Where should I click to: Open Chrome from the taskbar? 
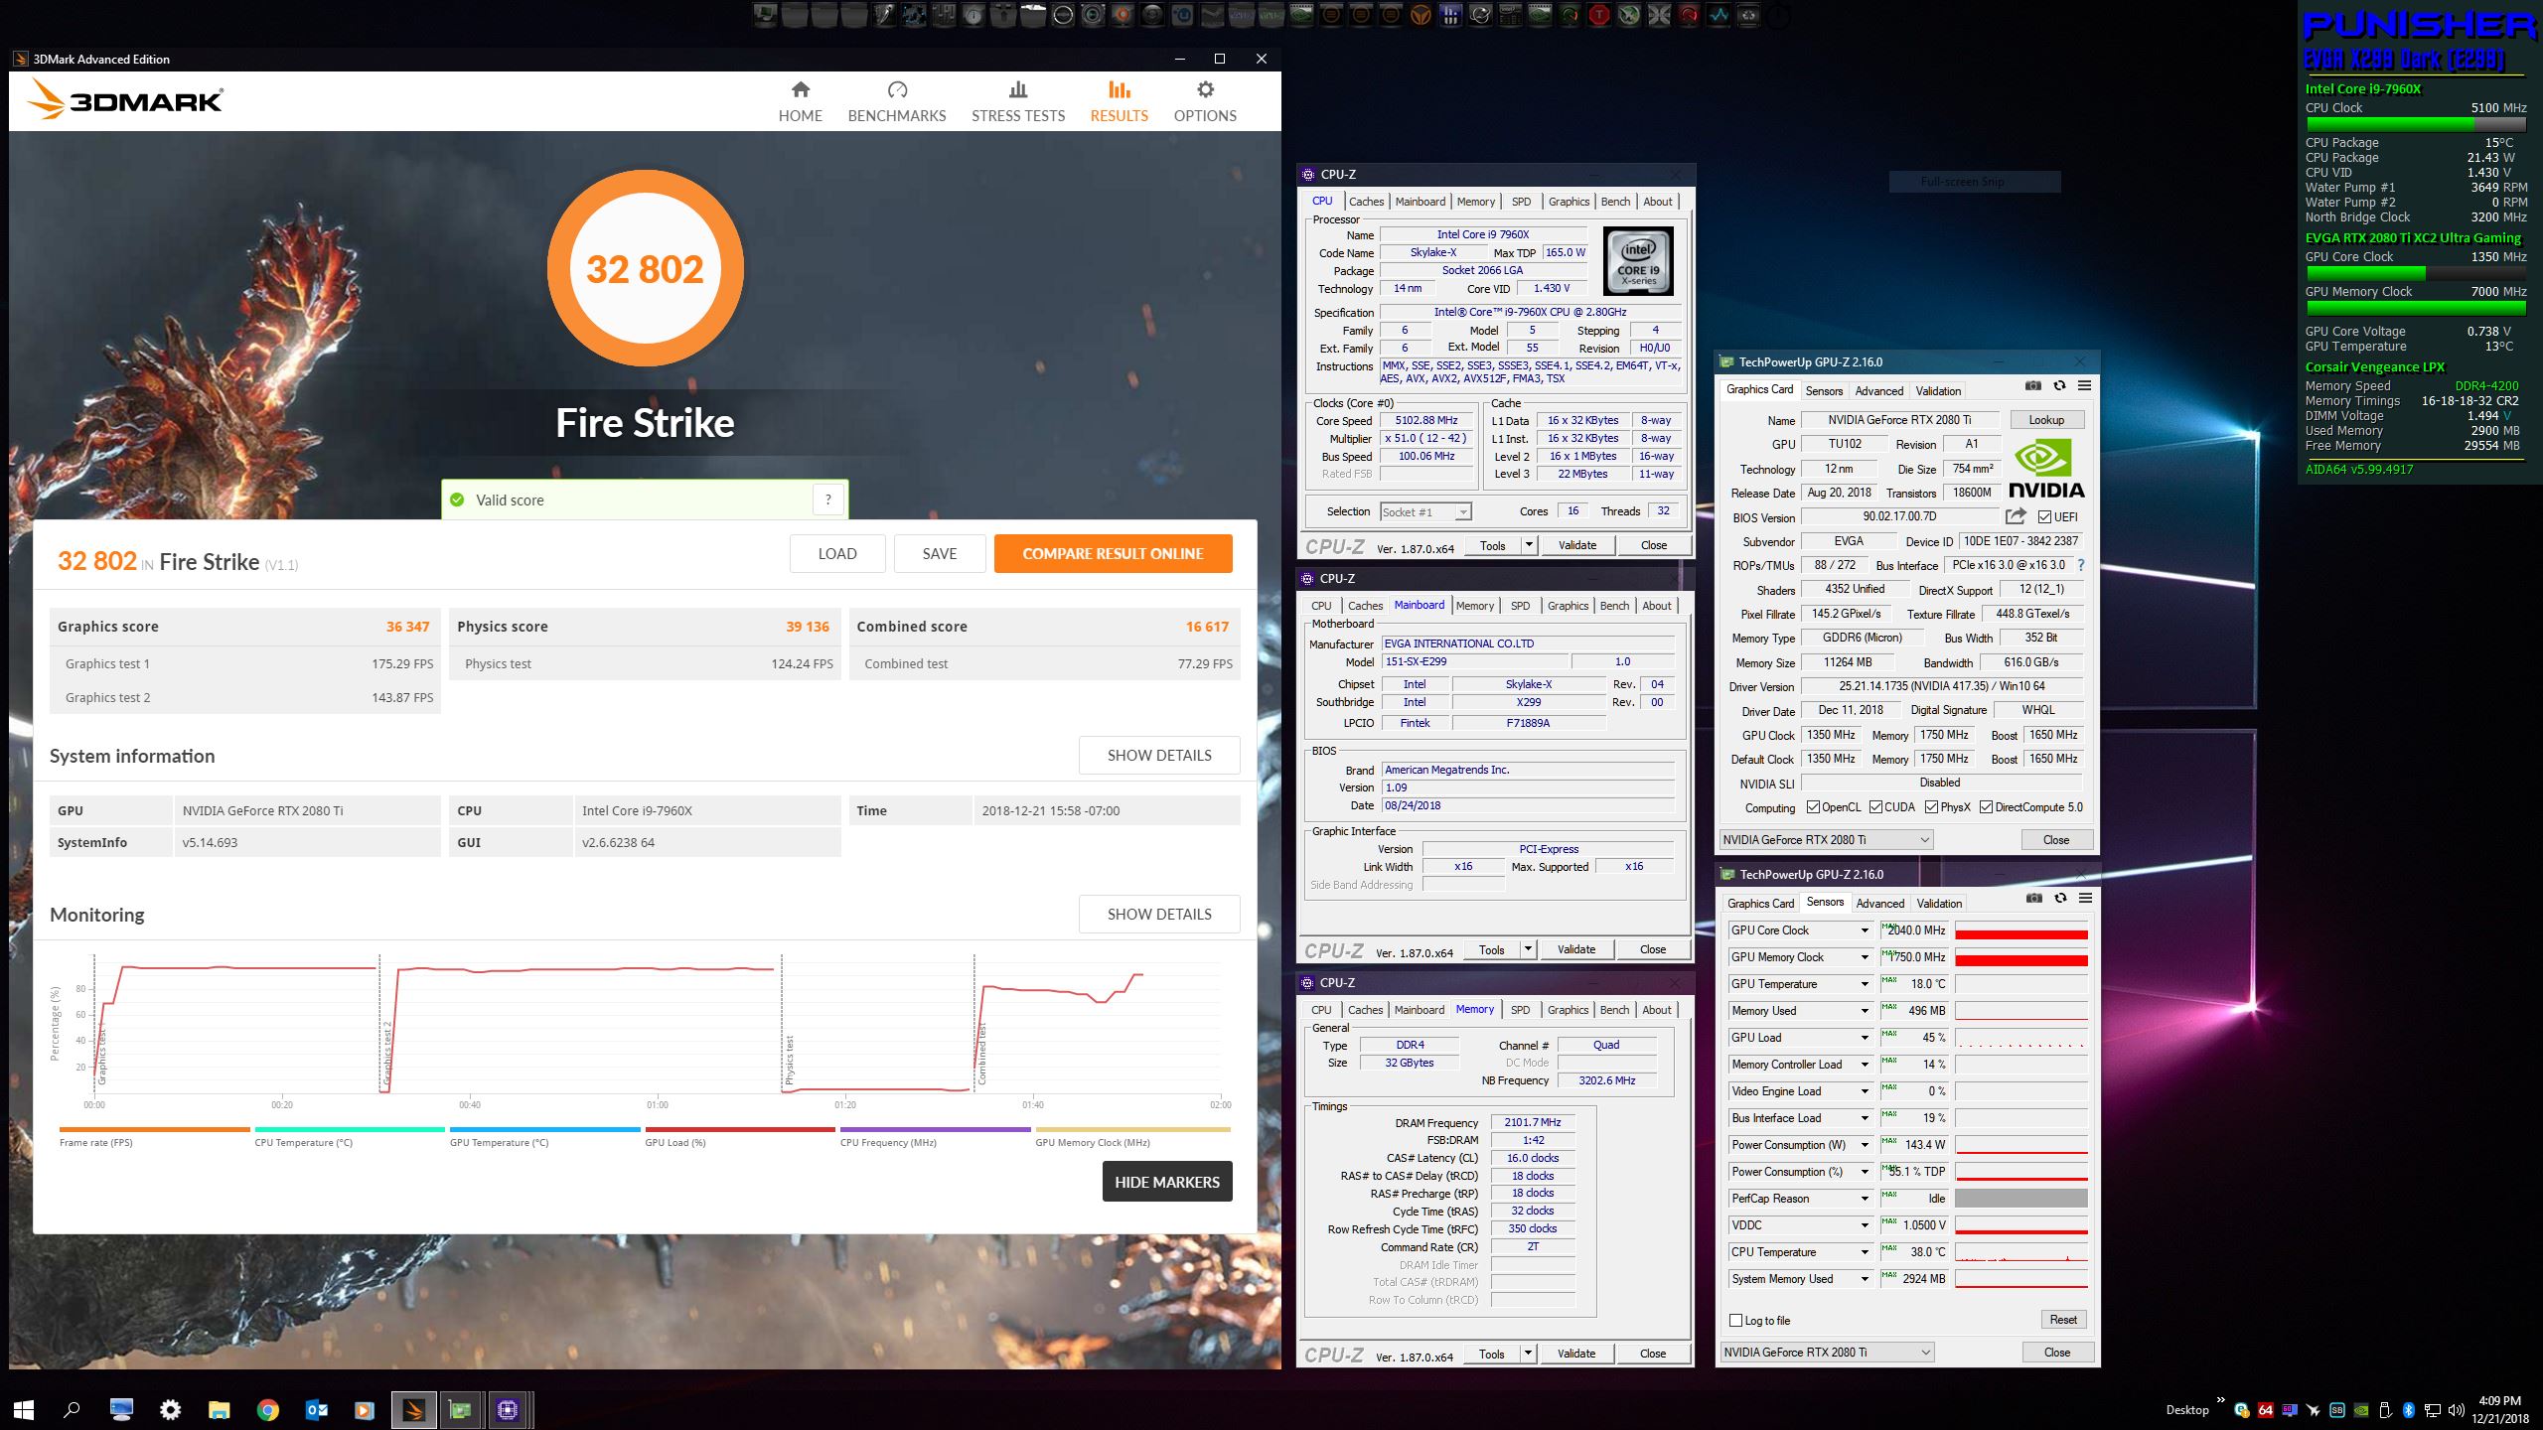point(267,1409)
